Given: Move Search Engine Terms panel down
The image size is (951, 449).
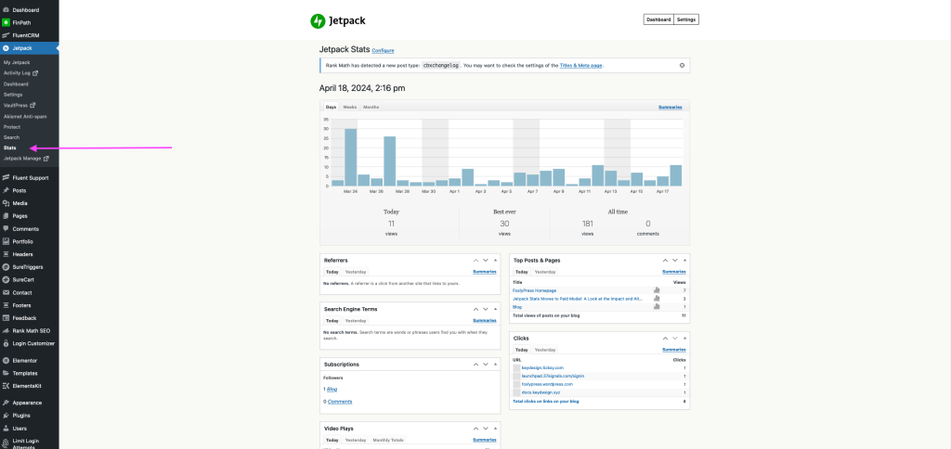Looking at the screenshot, I should pyautogui.click(x=486, y=308).
